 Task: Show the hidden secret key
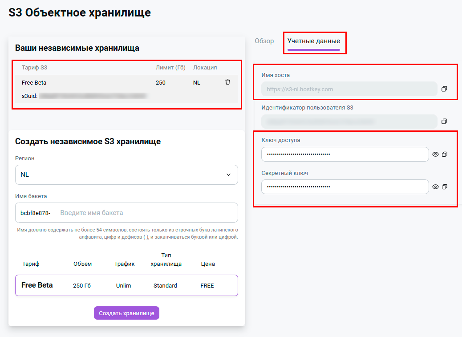click(435, 187)
